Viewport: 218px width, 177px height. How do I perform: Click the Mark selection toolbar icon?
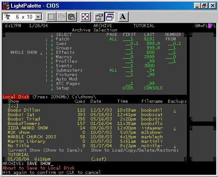[51, 17]
